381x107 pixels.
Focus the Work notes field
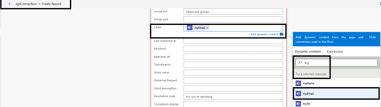pos(233,73)
